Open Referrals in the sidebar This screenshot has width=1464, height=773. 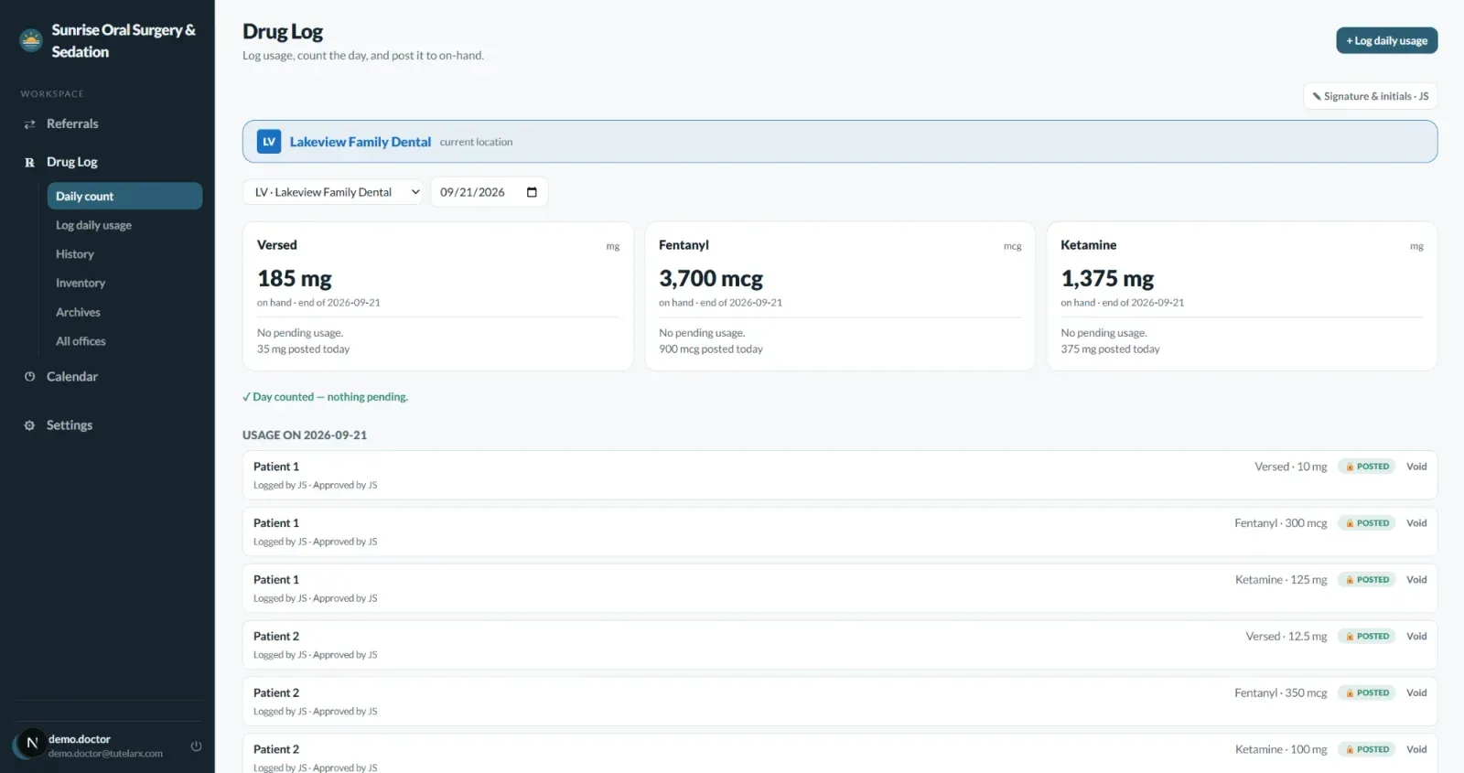click(x=72, y=124)
